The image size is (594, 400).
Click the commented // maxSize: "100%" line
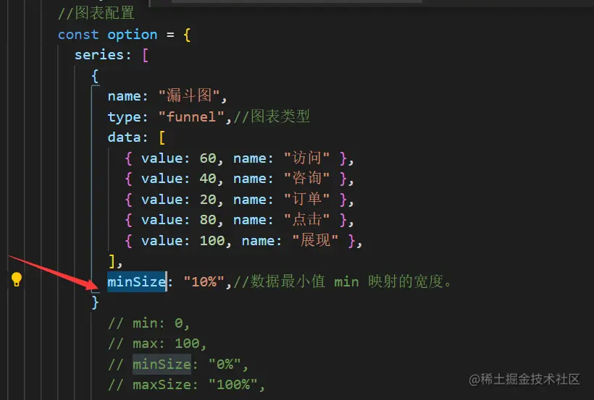[186, 385]
